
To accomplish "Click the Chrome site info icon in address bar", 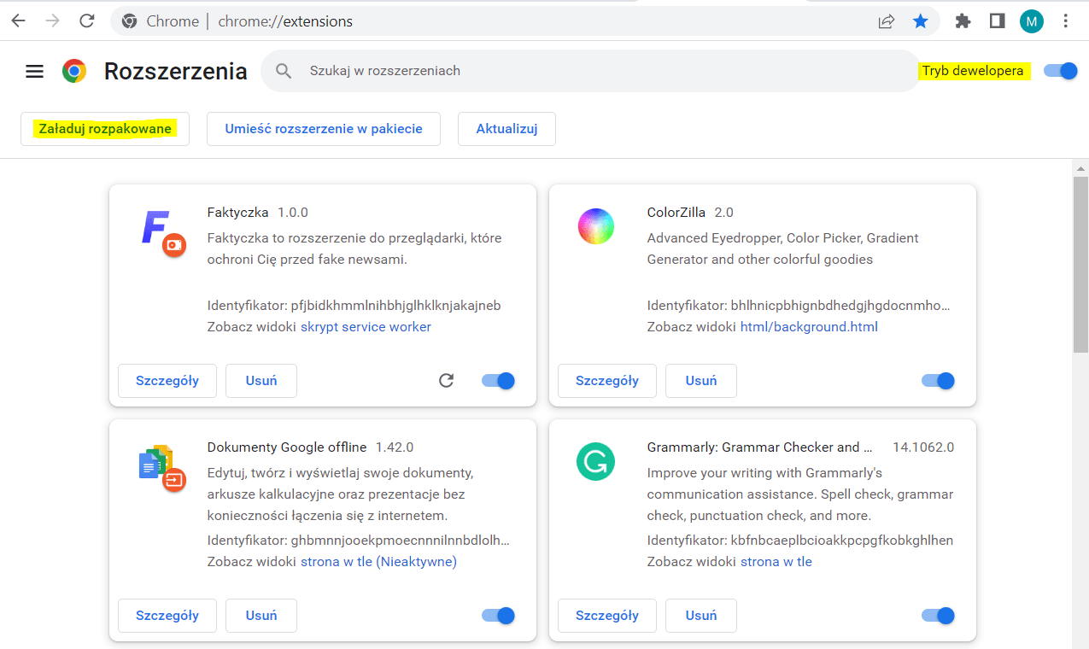I will tap(130, 21).
